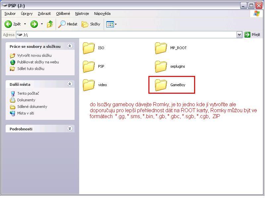Expand the address bar dropdown list
Screen dimensions: 265x198
(x=239, y=35)
